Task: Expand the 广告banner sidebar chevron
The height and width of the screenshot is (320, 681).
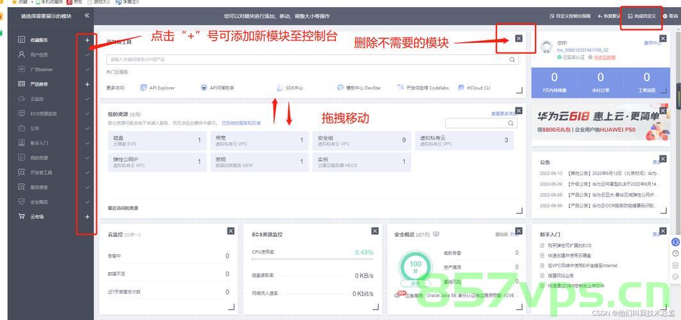Action: click(87, 69)
